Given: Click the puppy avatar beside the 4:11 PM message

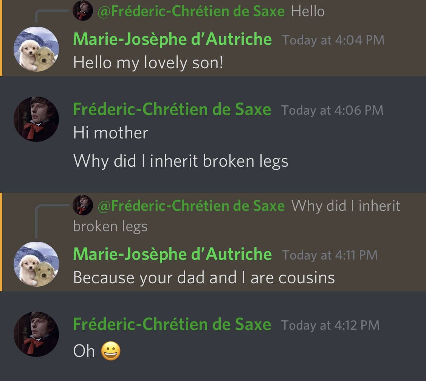Looking at the screenshot, I should point(36,264).
